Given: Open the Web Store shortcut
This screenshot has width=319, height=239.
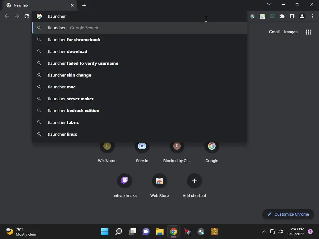Looking at the screenshot, I should [x=159, y=185].
